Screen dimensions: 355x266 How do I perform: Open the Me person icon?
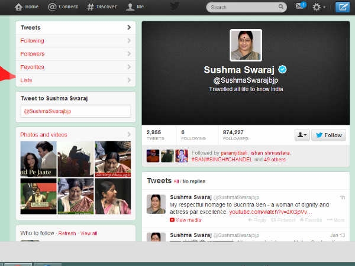[130, 7]
